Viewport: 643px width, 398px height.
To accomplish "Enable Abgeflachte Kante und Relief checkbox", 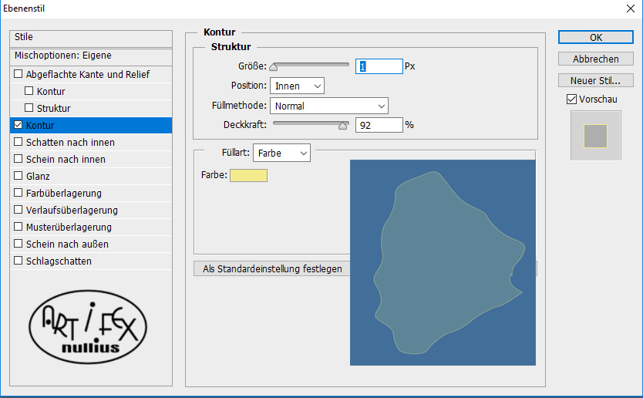I will coord(18,74).
